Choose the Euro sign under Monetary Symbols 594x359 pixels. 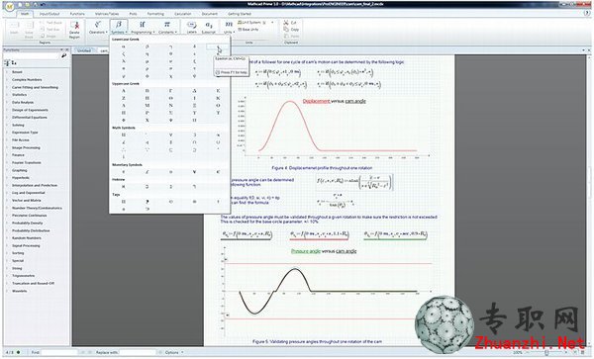point(218,172)
